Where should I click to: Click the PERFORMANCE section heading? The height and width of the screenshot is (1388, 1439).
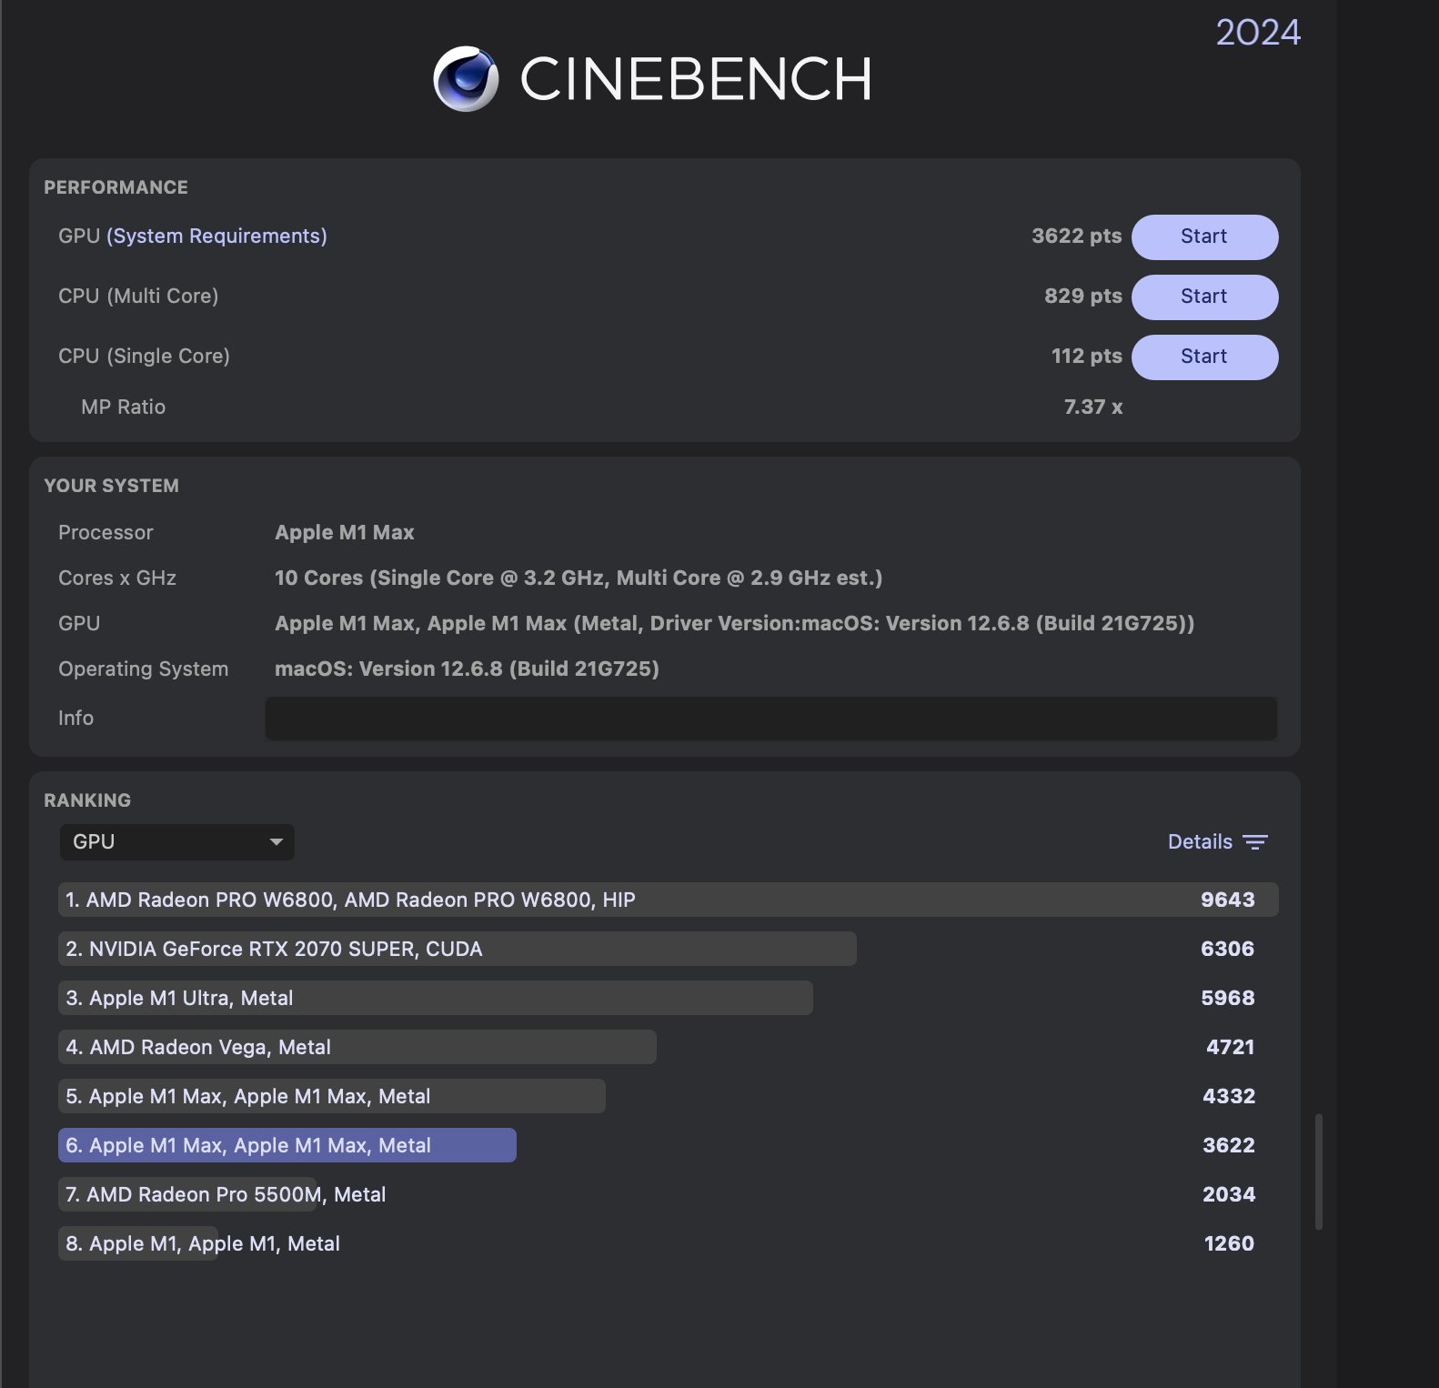116,187
